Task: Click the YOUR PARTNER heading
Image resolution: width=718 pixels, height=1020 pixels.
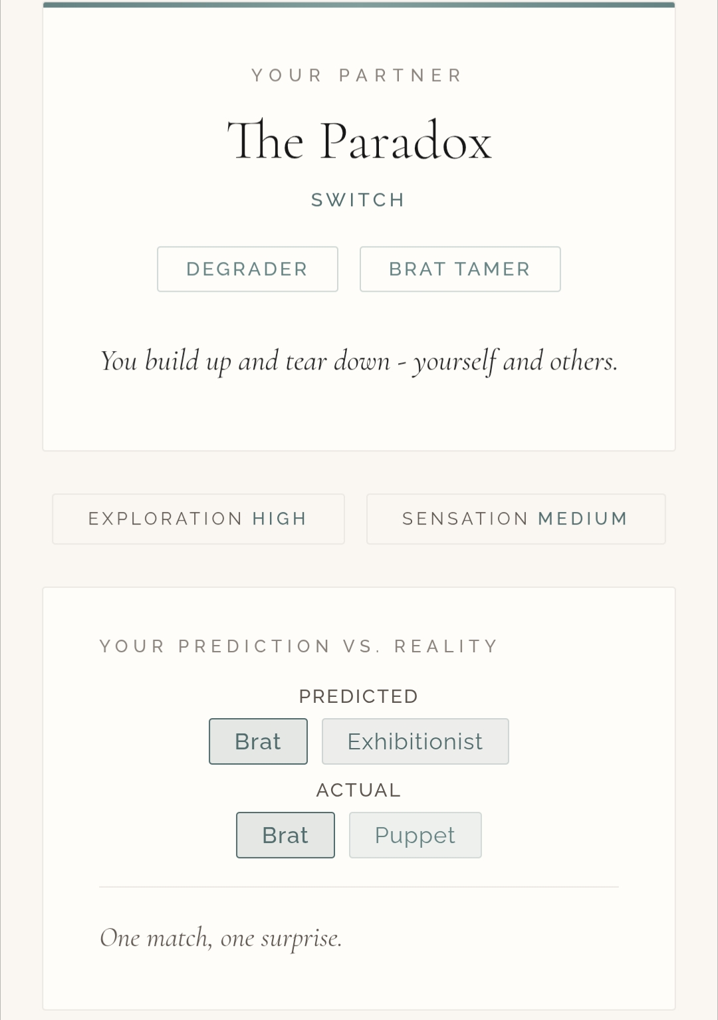Action: tap(357, 75)
